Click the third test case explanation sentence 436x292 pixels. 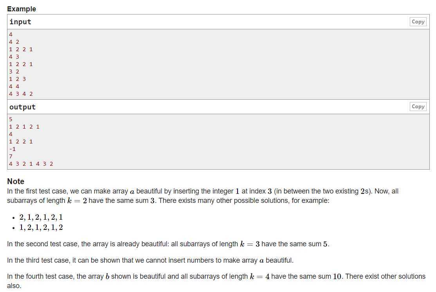coord(150,260)
